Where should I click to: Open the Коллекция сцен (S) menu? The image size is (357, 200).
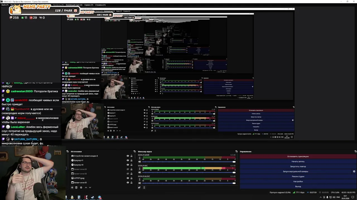[74, 5]
